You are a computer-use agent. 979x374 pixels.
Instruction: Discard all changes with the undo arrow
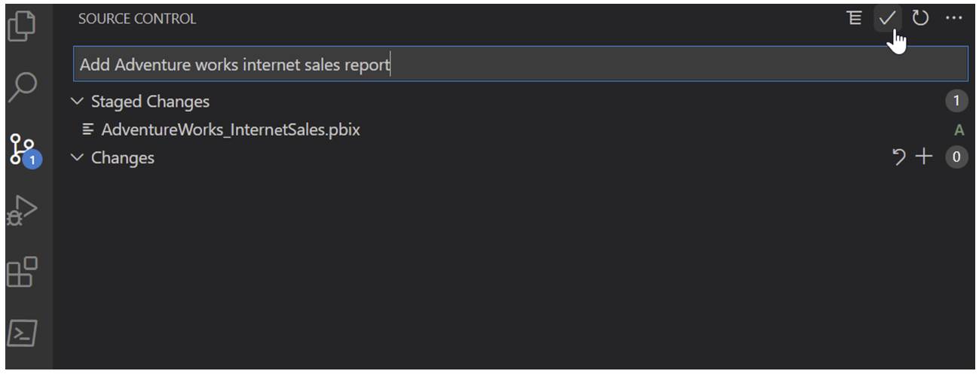pos(898,157)
